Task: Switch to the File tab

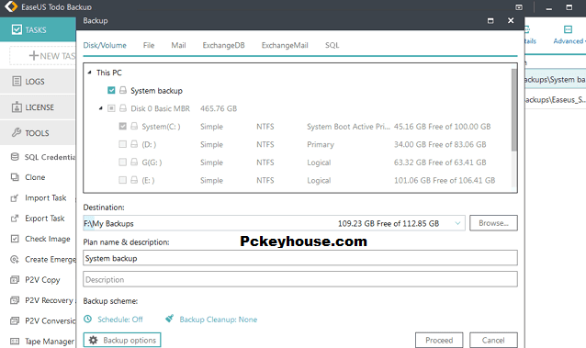Action: [x=149, y=45]
